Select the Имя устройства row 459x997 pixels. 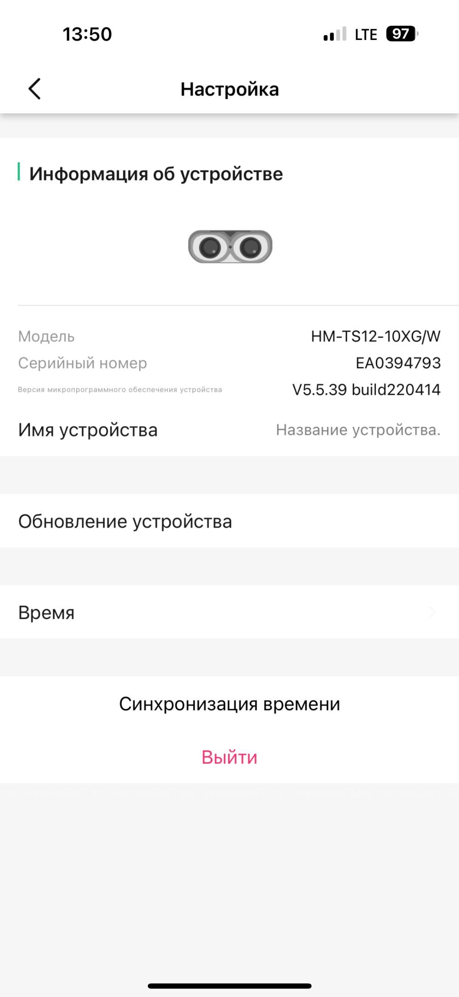(x=88, y=430)
